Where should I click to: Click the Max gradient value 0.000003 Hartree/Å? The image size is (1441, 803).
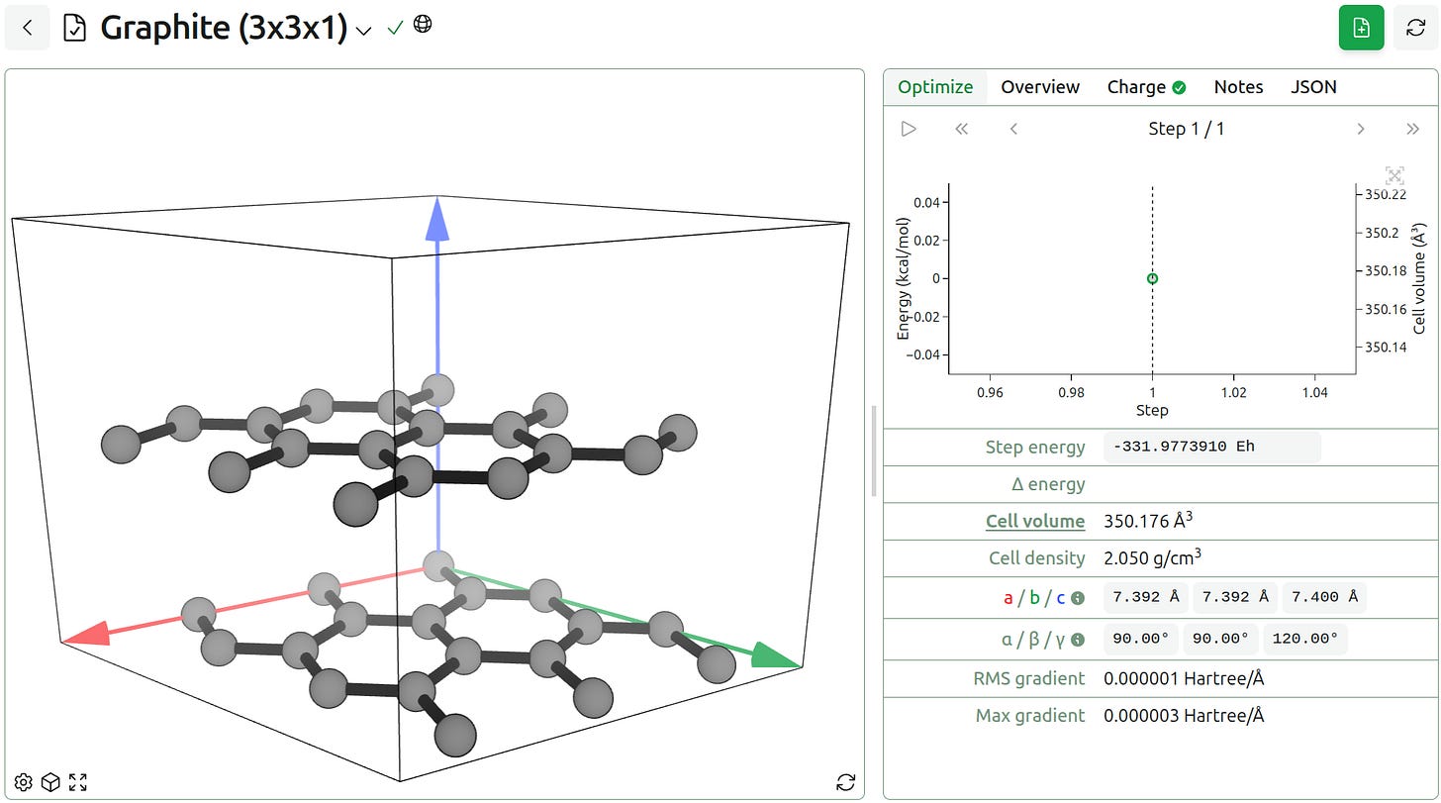point(1184,715)
